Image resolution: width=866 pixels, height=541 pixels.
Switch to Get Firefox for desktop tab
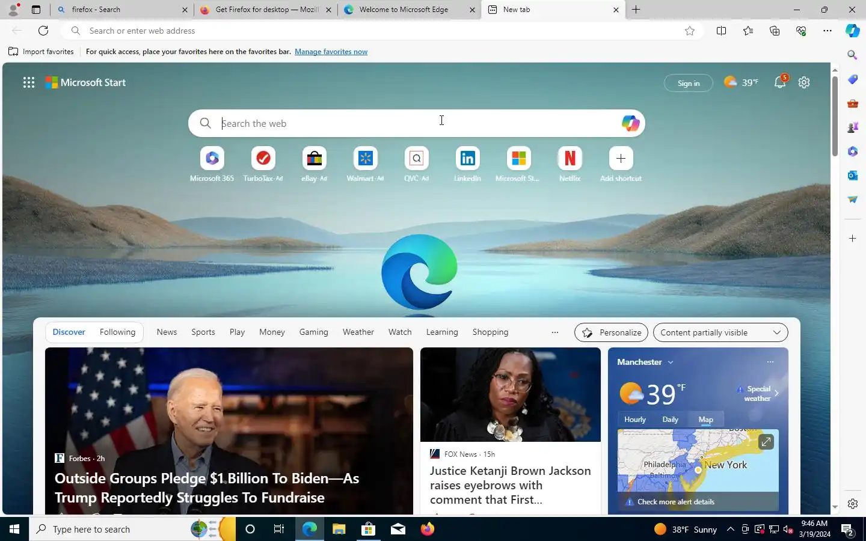[266, 10]
